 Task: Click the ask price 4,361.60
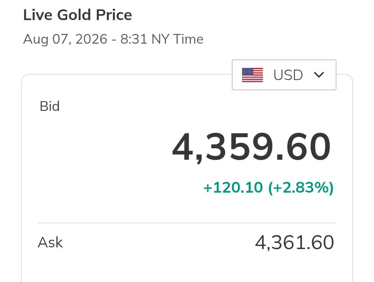(294, 243)
